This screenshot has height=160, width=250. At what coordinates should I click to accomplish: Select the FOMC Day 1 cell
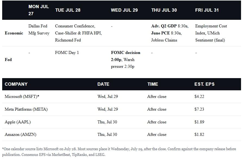point(67,53)
